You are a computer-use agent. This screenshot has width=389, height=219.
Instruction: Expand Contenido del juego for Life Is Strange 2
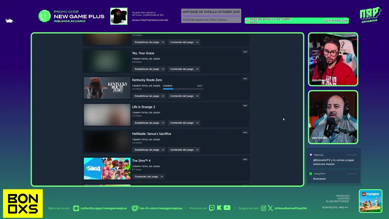(184, 123)
